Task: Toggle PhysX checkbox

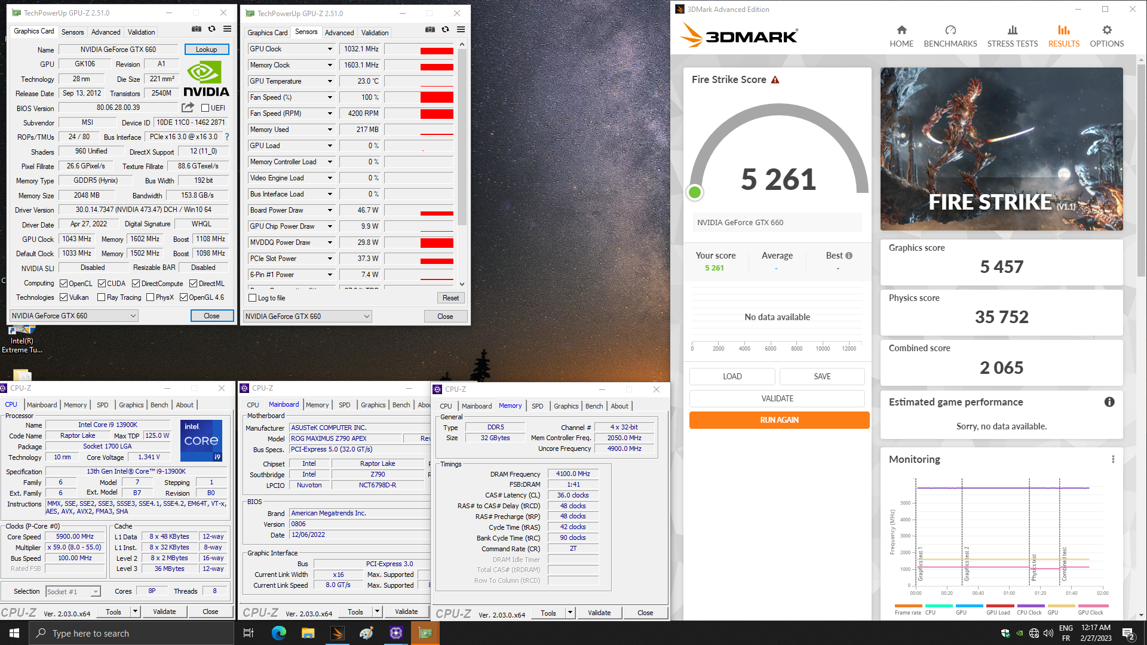Action: tap(150, 297)
